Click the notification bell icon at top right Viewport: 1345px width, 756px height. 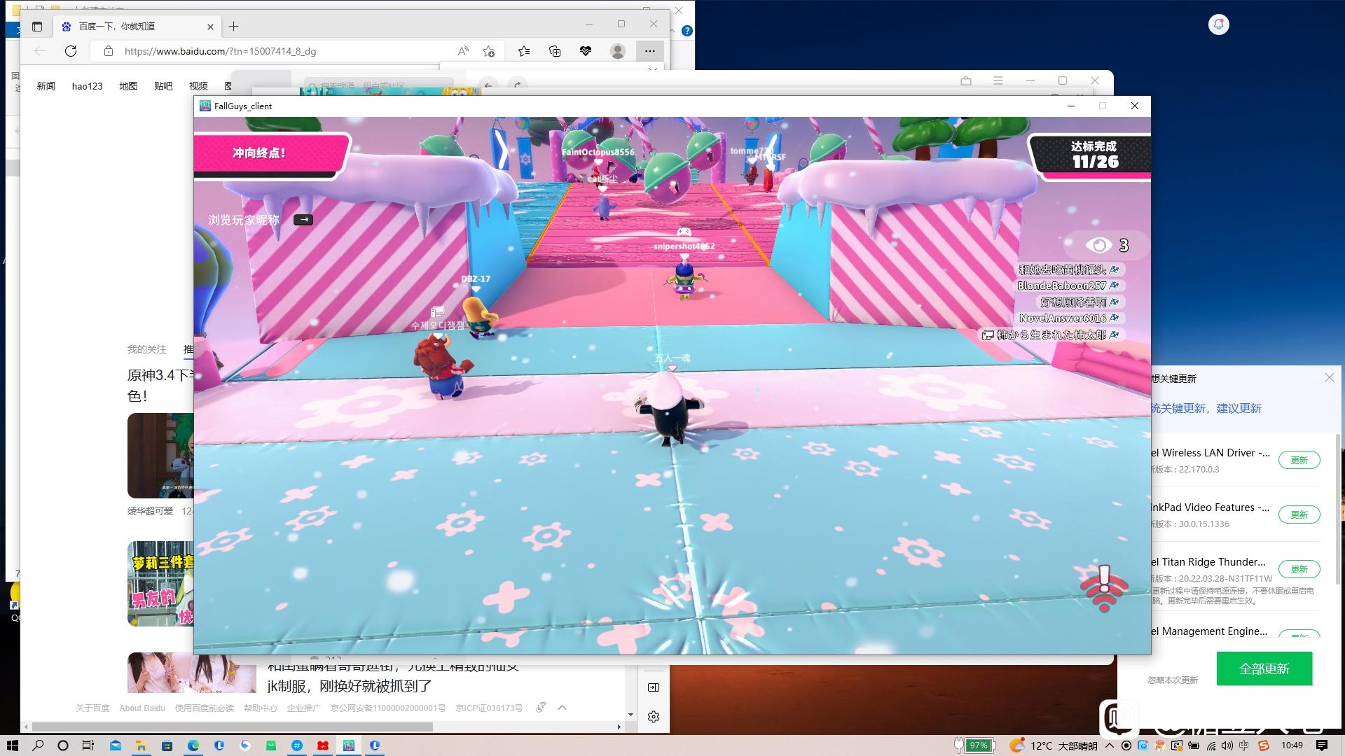coord(1219,24)
